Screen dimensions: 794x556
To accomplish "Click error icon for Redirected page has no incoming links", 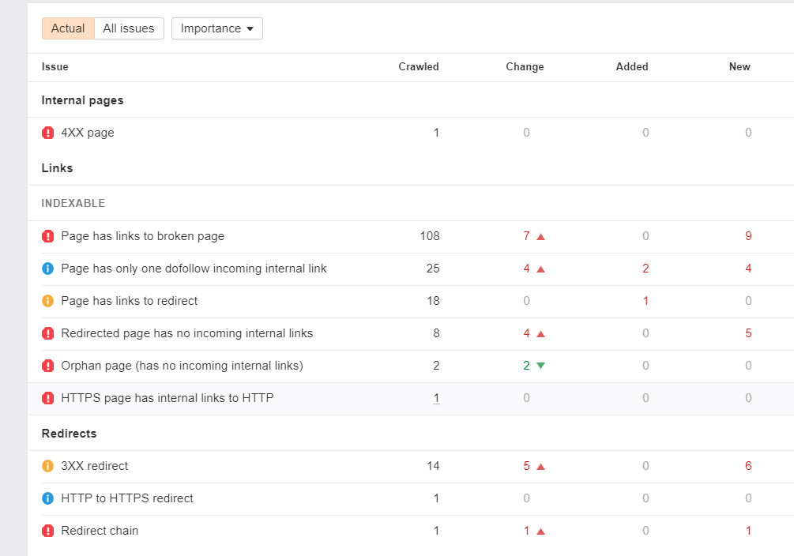I will tap(47, 333).
